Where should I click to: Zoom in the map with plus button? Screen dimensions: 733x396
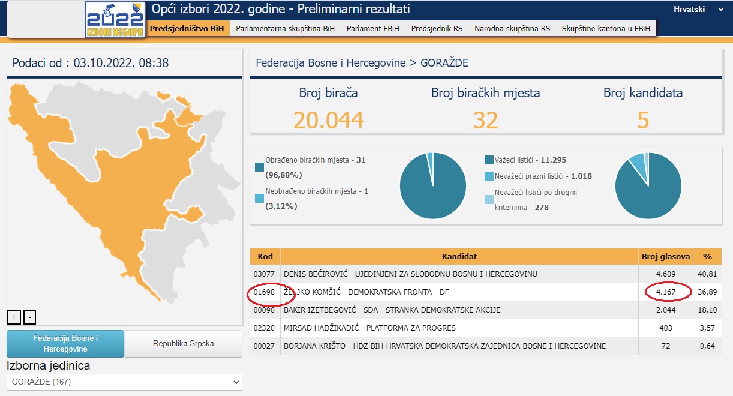[13, 317]
